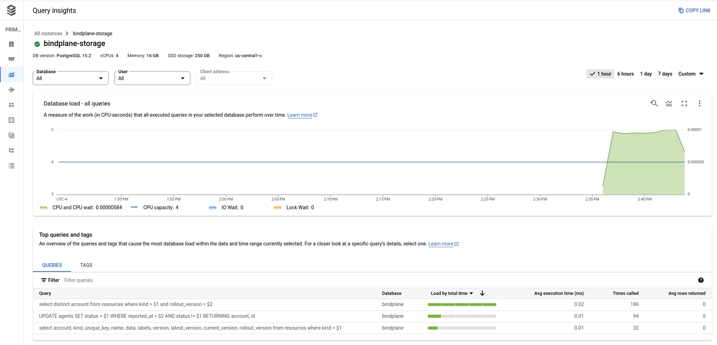Reset zoom on the database load chart
This screenshot has height=345, width=717.
coord(654,103)
